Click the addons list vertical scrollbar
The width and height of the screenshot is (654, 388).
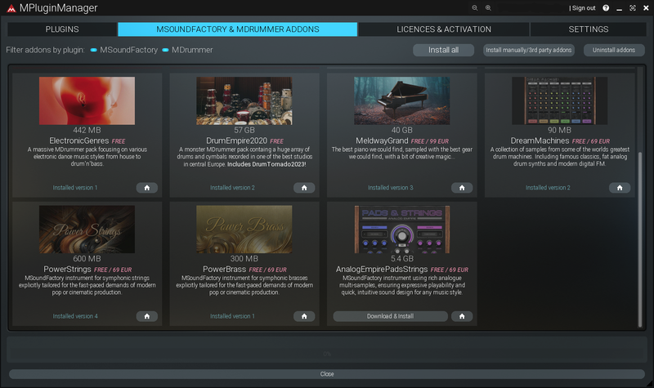pos(640,239)
